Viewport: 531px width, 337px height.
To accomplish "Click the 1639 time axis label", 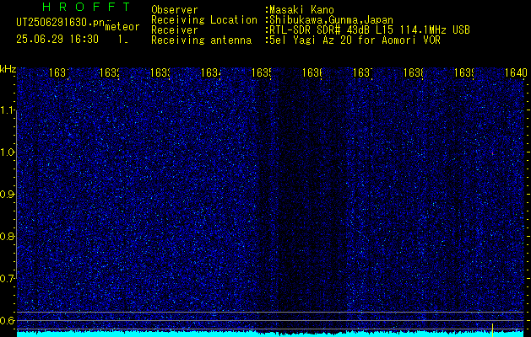I will [464, 72].
